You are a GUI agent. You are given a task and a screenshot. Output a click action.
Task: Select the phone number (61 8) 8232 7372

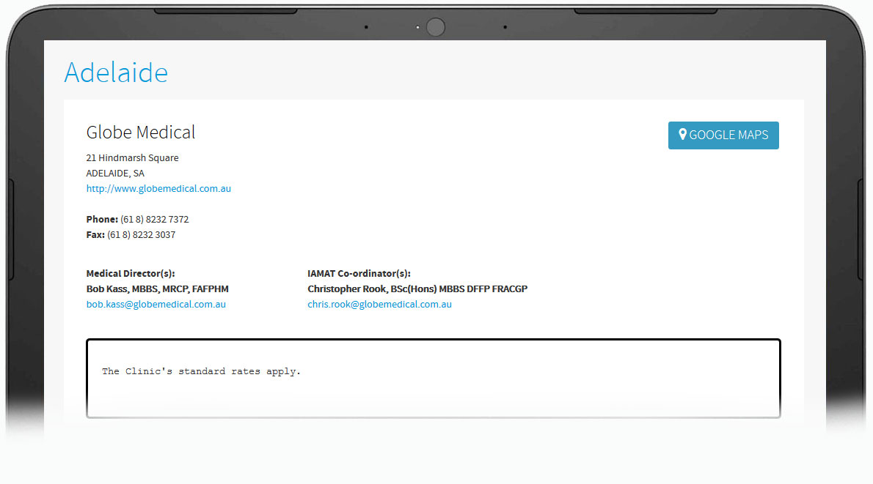tap(155, 220)
